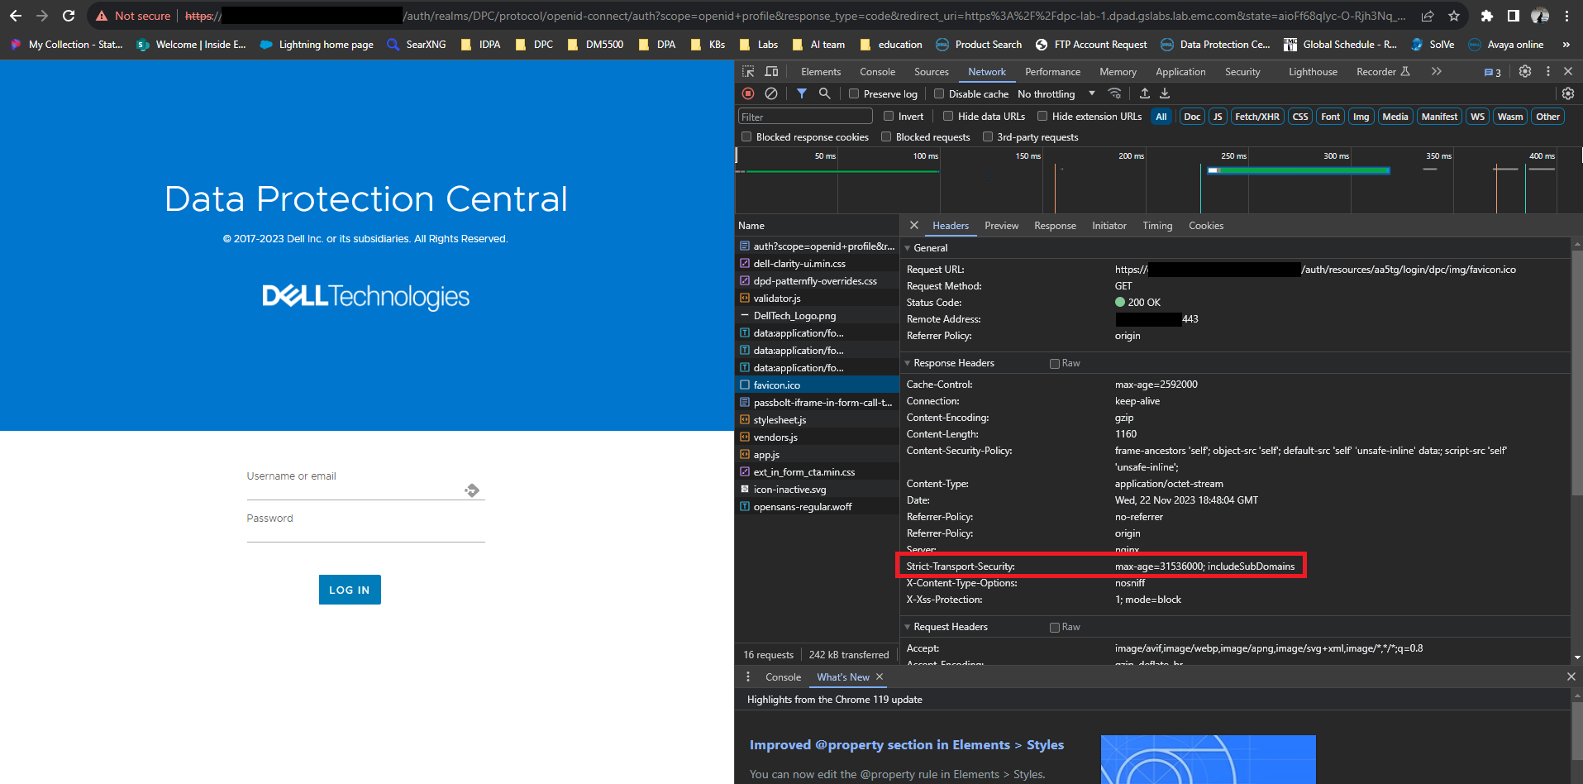
Task: Open the Console panel in DevTools
Action: (x=877, y=72)
